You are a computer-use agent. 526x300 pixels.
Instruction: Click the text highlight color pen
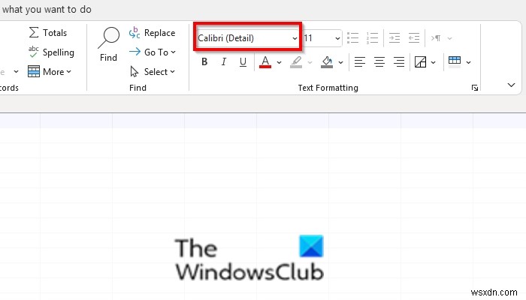point(296,62)
